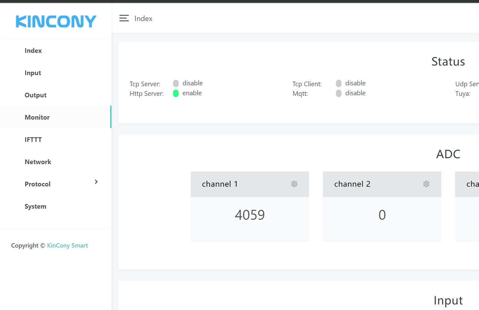This screenshot has width=479, height=310.
Task: Navigate to IFTTT in the sidebar
Action: click(33, 140)
